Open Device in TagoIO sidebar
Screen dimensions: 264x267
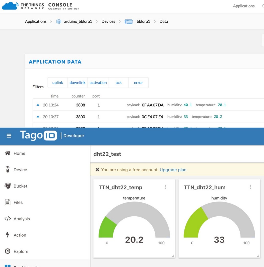coord(20,170)
